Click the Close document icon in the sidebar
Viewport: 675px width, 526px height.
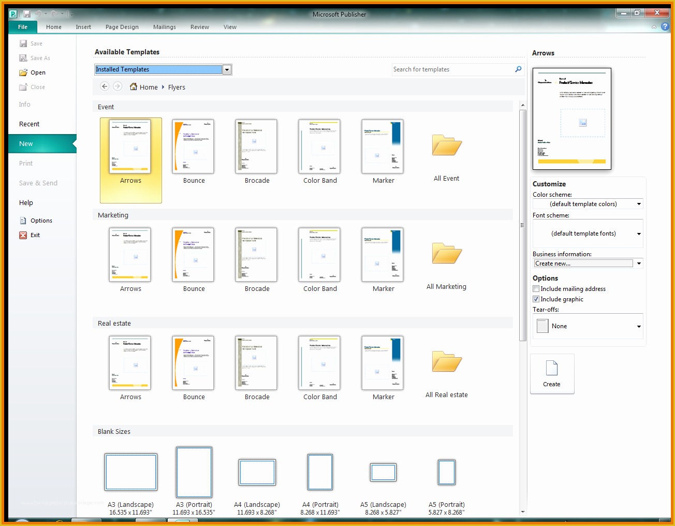click(23, 87)
